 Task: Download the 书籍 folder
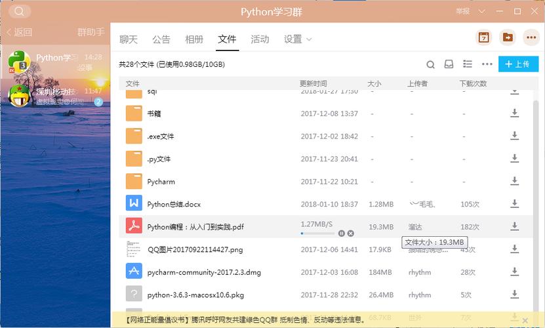pos(514,113)
